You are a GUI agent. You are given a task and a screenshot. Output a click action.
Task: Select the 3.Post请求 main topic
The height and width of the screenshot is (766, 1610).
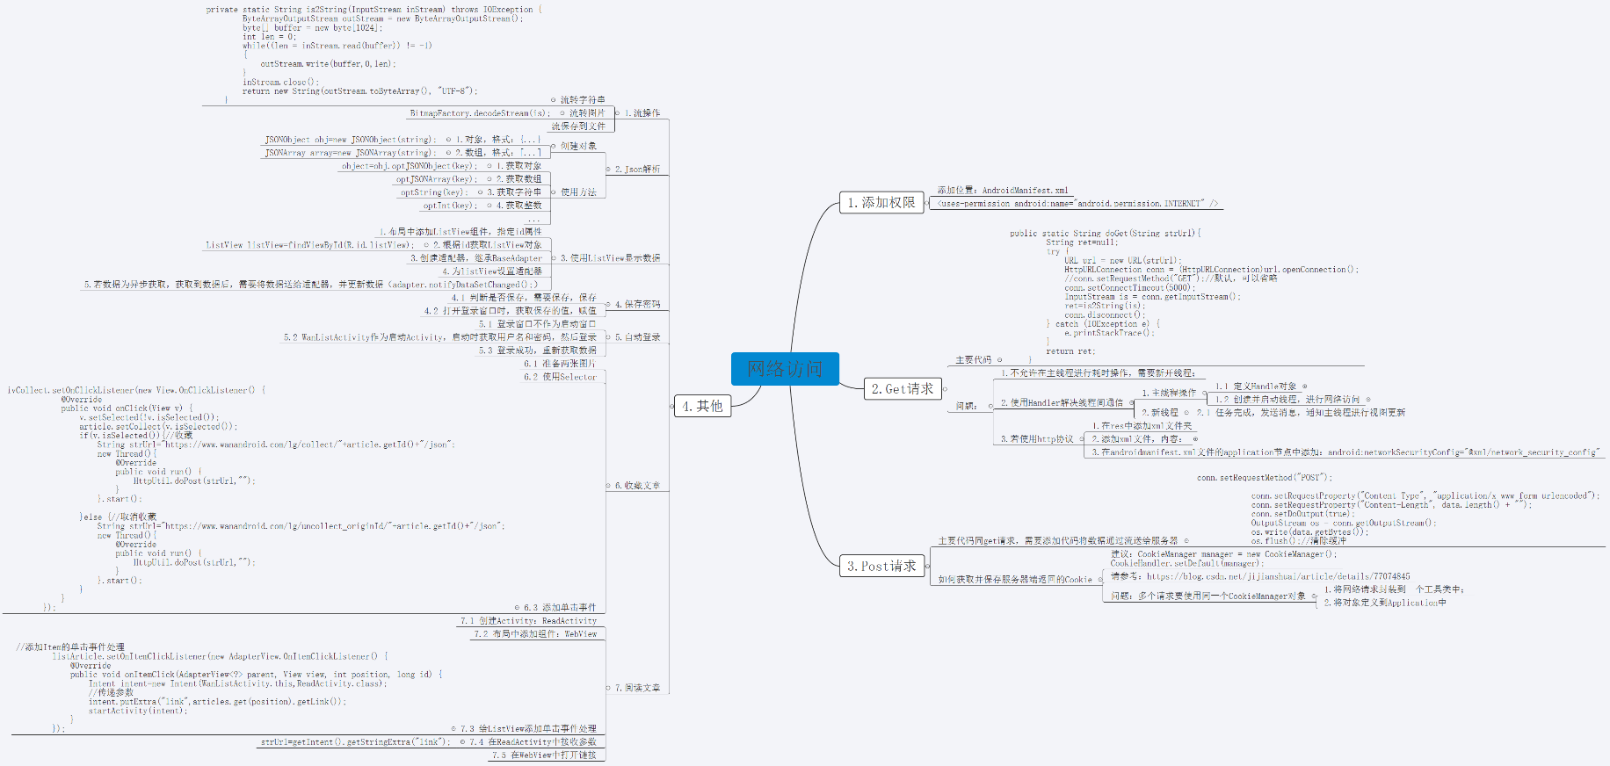pos(881,567)
